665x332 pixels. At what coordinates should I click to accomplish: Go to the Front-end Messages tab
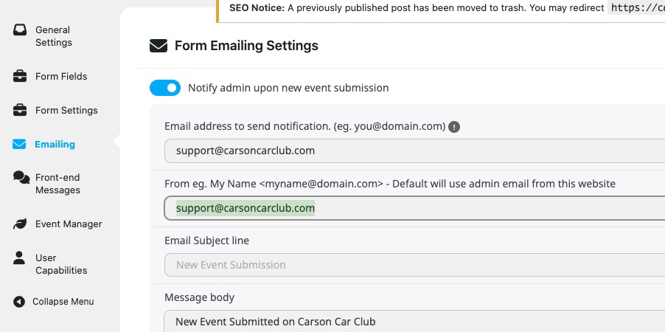[58, 184]
